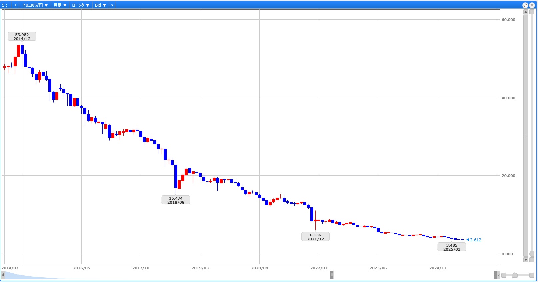Viewport: 538px width, 282px height.
Task: Click the 60.000 price axis label
Action: tap(508, 20)
